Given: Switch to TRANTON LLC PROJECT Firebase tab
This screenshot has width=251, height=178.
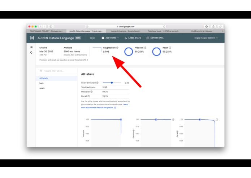Looking at the screenshot, I should (x=46, y=31).
